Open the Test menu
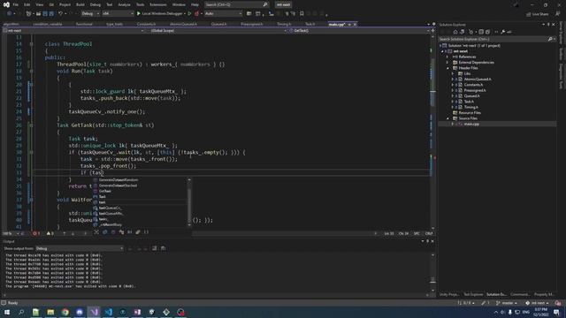Image resolution: width=566 pixels, height=318 pixels. [110, 4]
